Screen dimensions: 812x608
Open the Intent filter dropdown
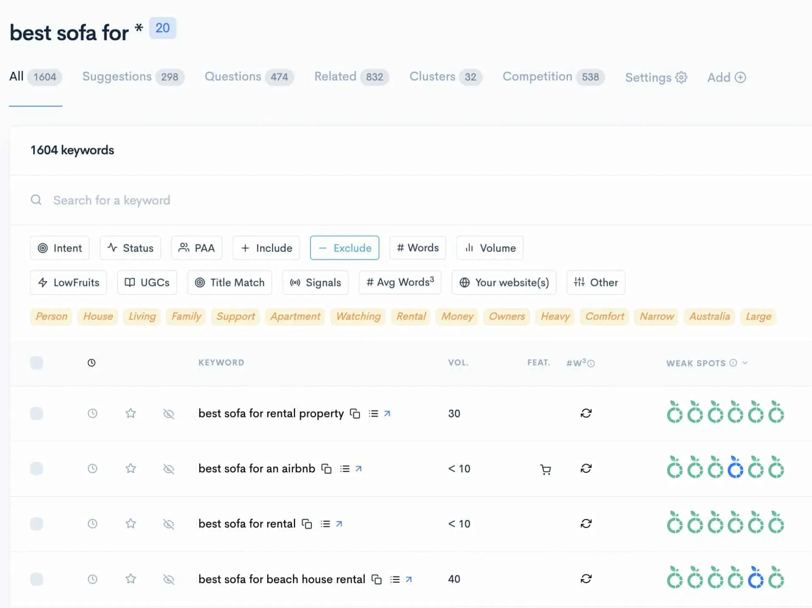point(60,248)
